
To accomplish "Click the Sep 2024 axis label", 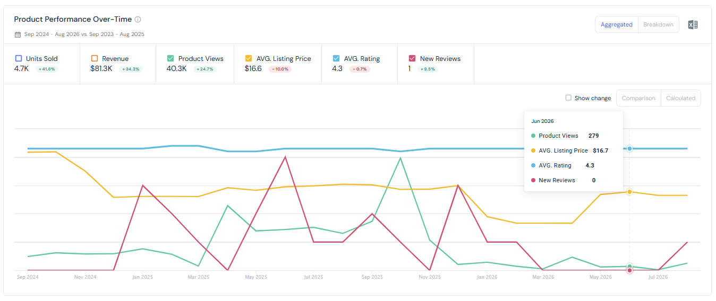I will coord(28,277).
